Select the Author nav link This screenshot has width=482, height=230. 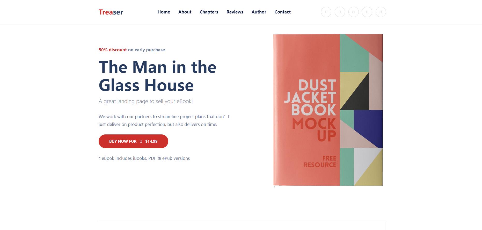(259, 12)
